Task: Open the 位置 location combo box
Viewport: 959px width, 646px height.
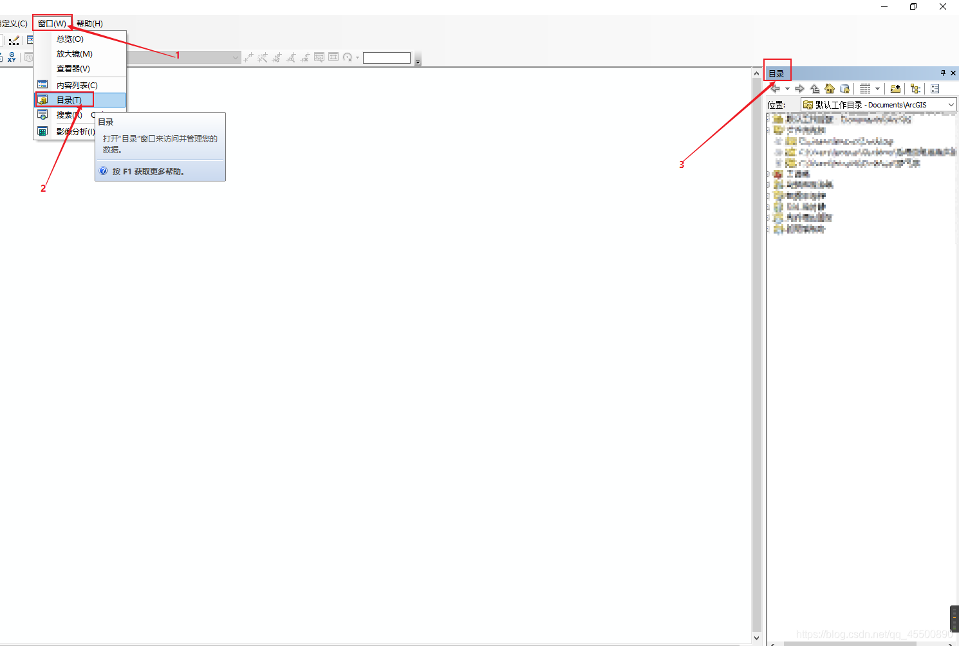Action: [x=879, y=104]
